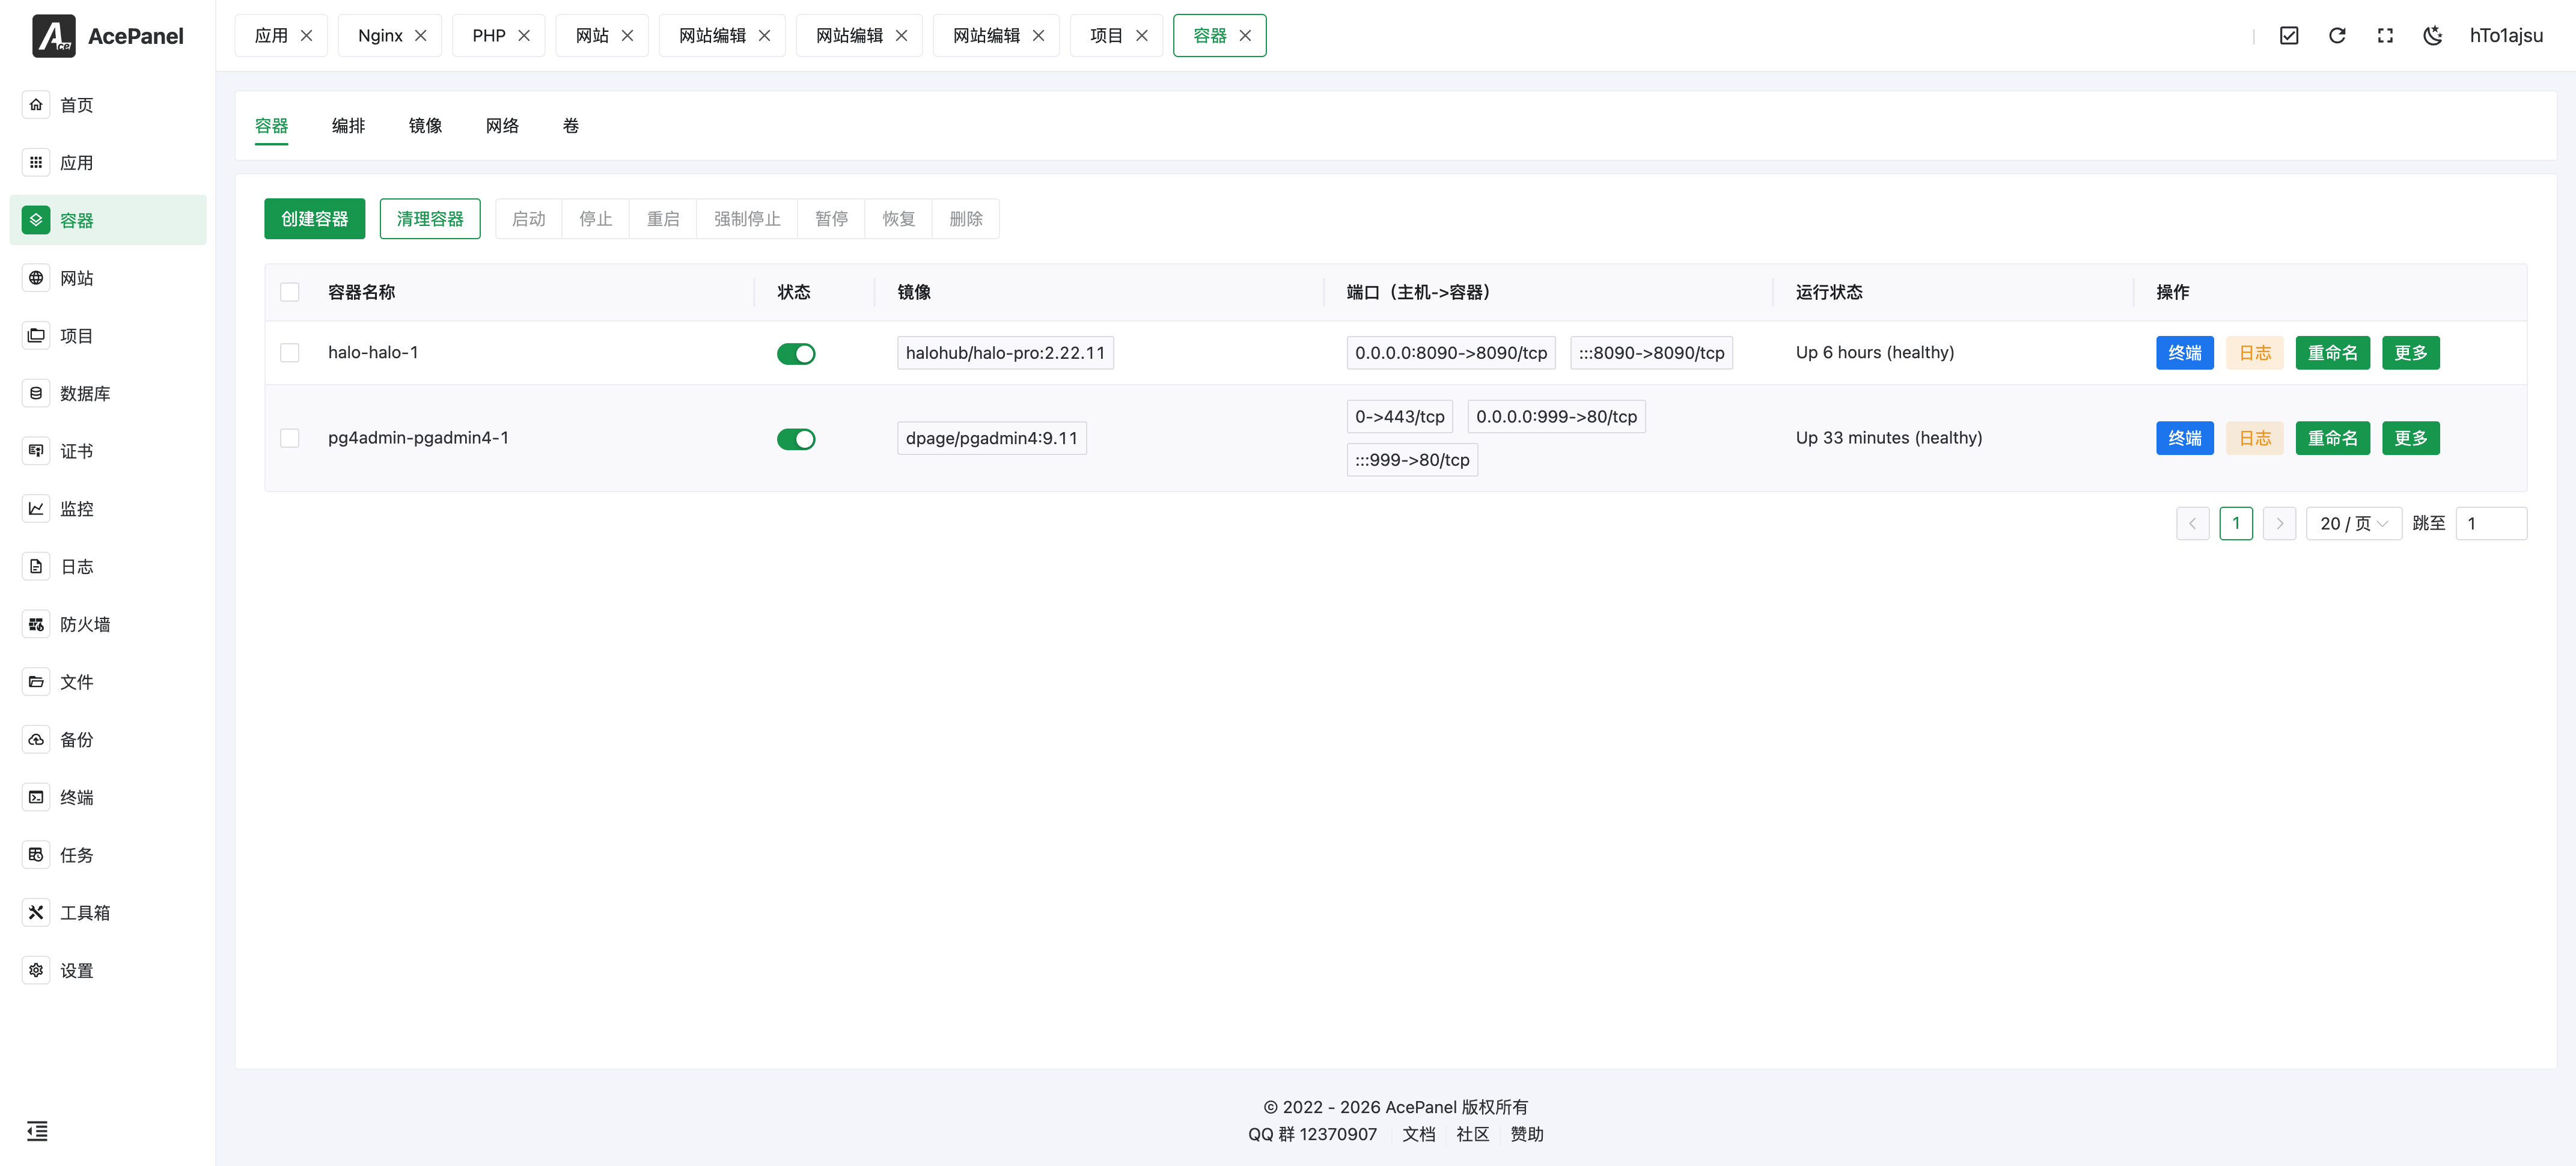Open the Toolbox sidebar item
The width and height of the screenshot is (2576, 1166).
point(85,912)
